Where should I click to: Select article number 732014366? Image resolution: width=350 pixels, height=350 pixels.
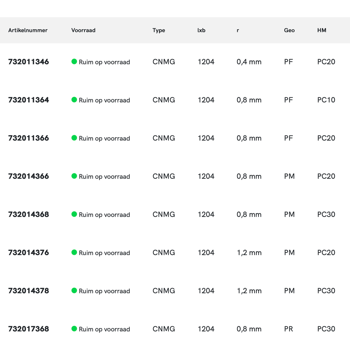click(29, 176)
